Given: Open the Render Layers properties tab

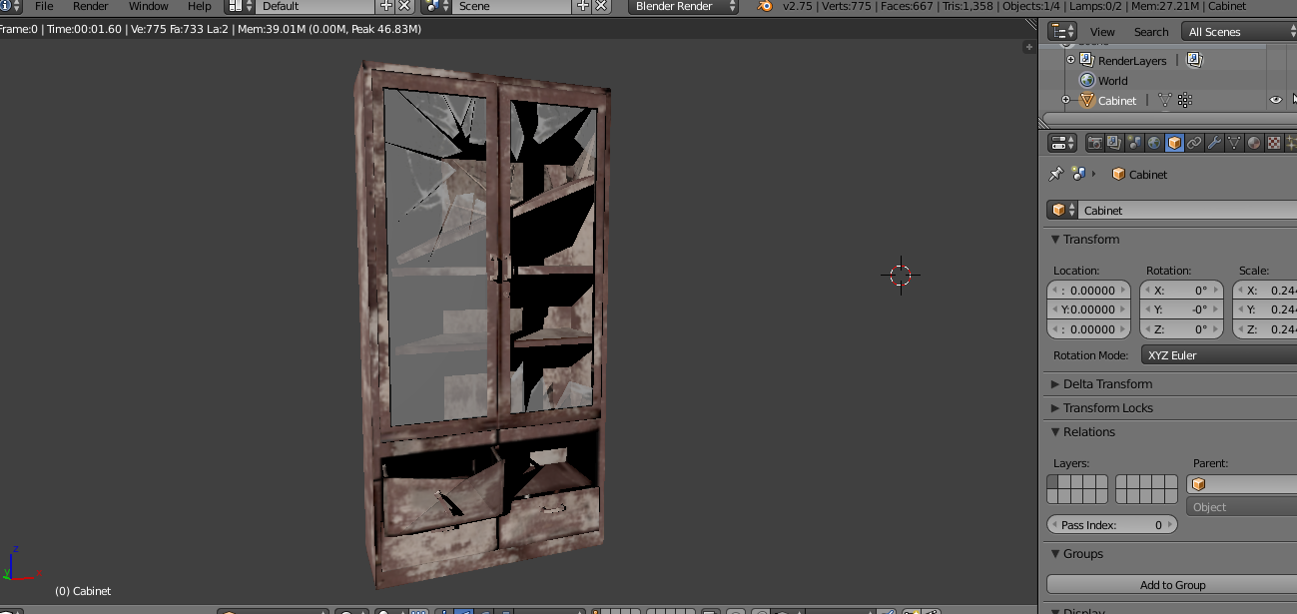Looking at the screenshot, I should [1114, 143].
